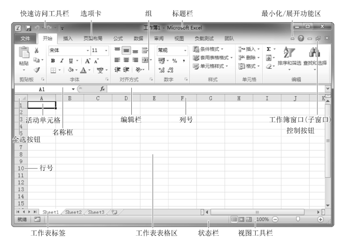Open the font size 11 dropdown
The height and width of the screenshot is (244, 349).
tap(106, 50)
